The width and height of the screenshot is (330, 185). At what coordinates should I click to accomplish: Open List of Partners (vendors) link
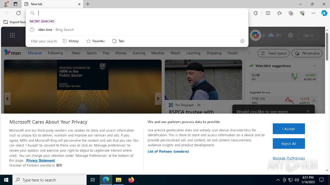point(168,151)
